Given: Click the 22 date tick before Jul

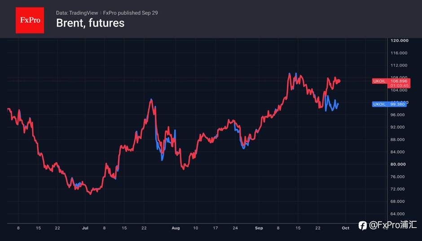Looking at the screenshot, I should [x=57, y=228].
